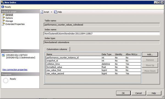Viewport: 165px width, 99px height.
Task: Click the Name column header
Action: (x=49, y=54)
